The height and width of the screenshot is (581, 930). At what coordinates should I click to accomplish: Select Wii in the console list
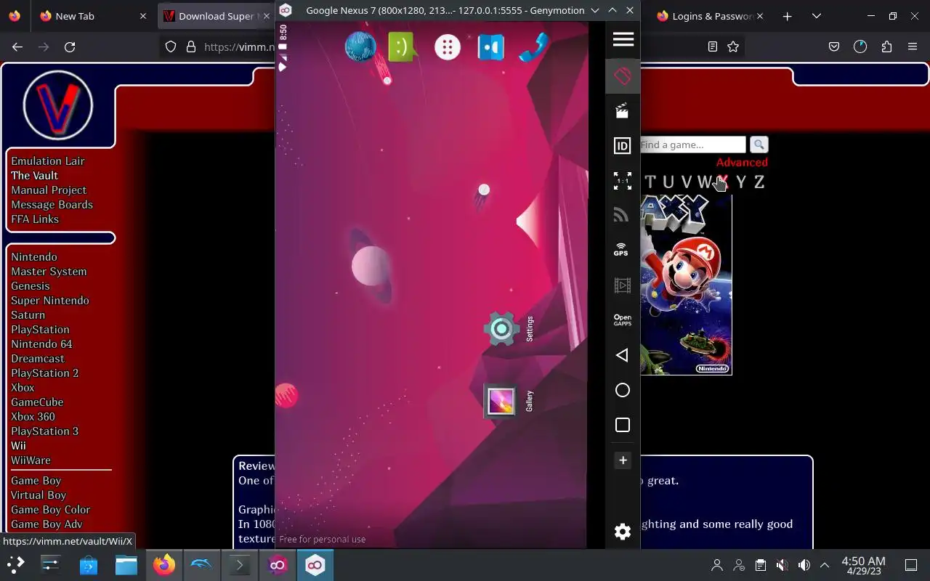point(18,446)
